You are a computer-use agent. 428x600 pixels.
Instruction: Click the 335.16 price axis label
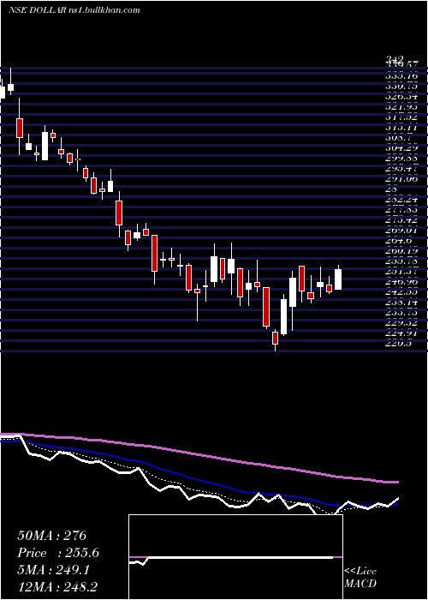click(x=401, y=75)
